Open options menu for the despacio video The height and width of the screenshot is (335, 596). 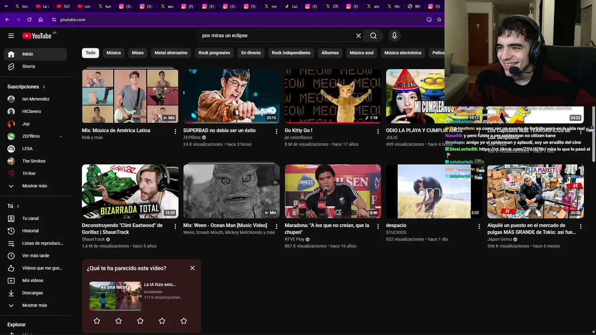pos(479,227)
